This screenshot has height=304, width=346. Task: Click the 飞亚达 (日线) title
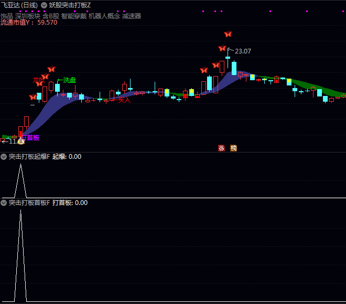tap(19, 5)
